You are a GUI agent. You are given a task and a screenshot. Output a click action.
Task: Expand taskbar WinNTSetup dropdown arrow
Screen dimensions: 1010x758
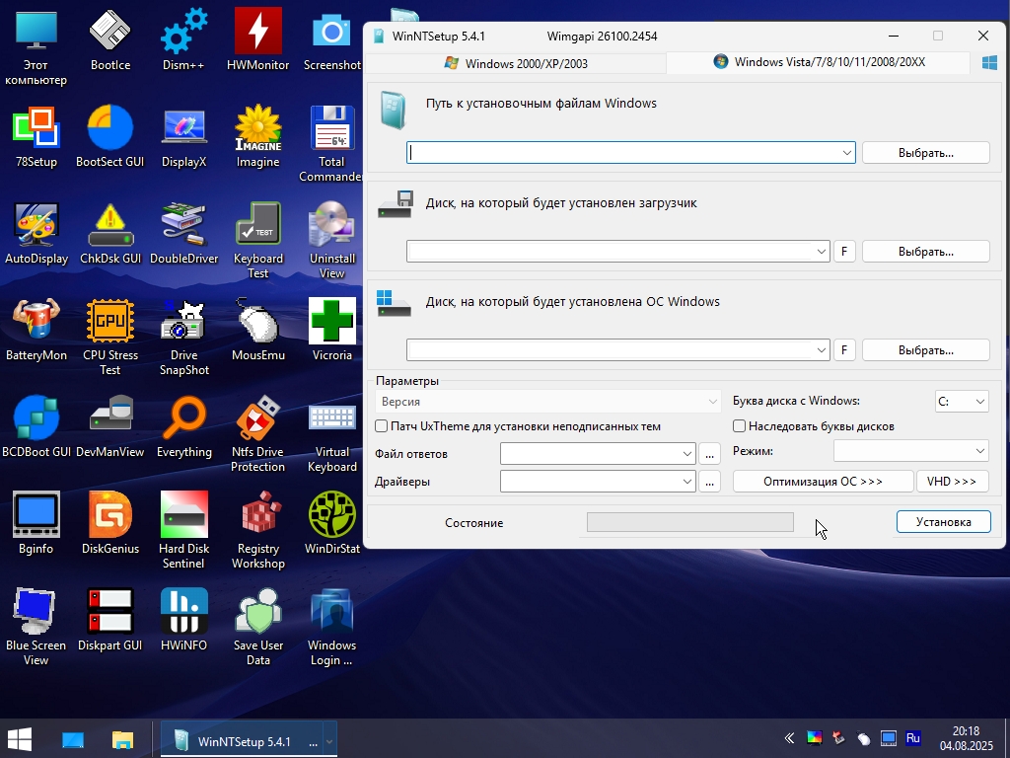[329, 742]
